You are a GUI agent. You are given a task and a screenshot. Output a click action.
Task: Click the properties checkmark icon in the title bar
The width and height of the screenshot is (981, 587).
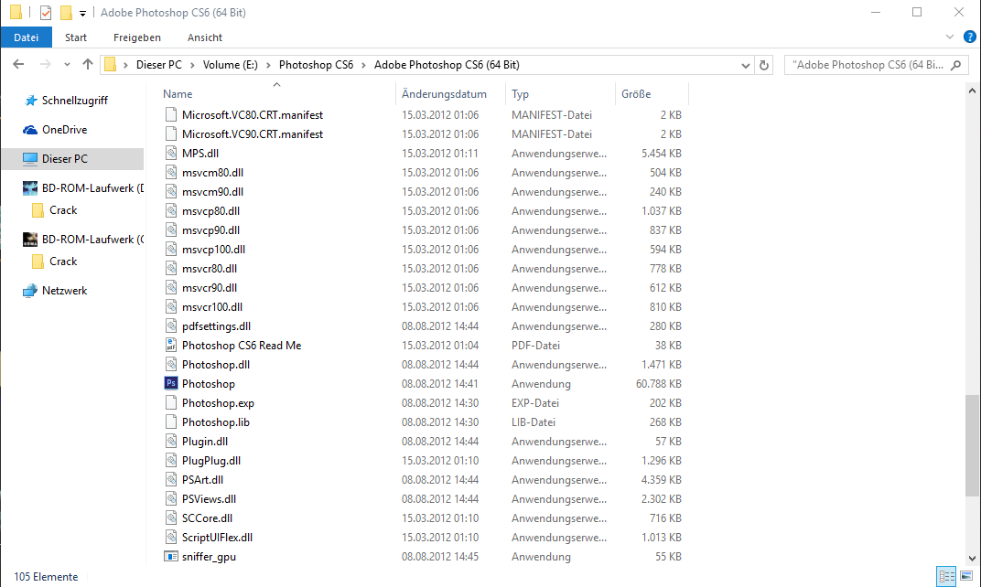coord(45,13)
